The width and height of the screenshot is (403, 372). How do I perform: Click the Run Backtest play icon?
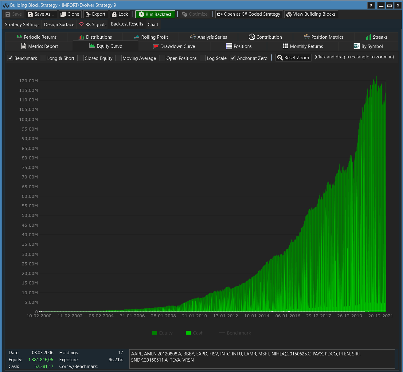141,14
